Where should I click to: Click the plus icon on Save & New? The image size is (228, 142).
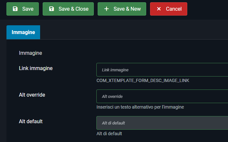pos(107,9)
